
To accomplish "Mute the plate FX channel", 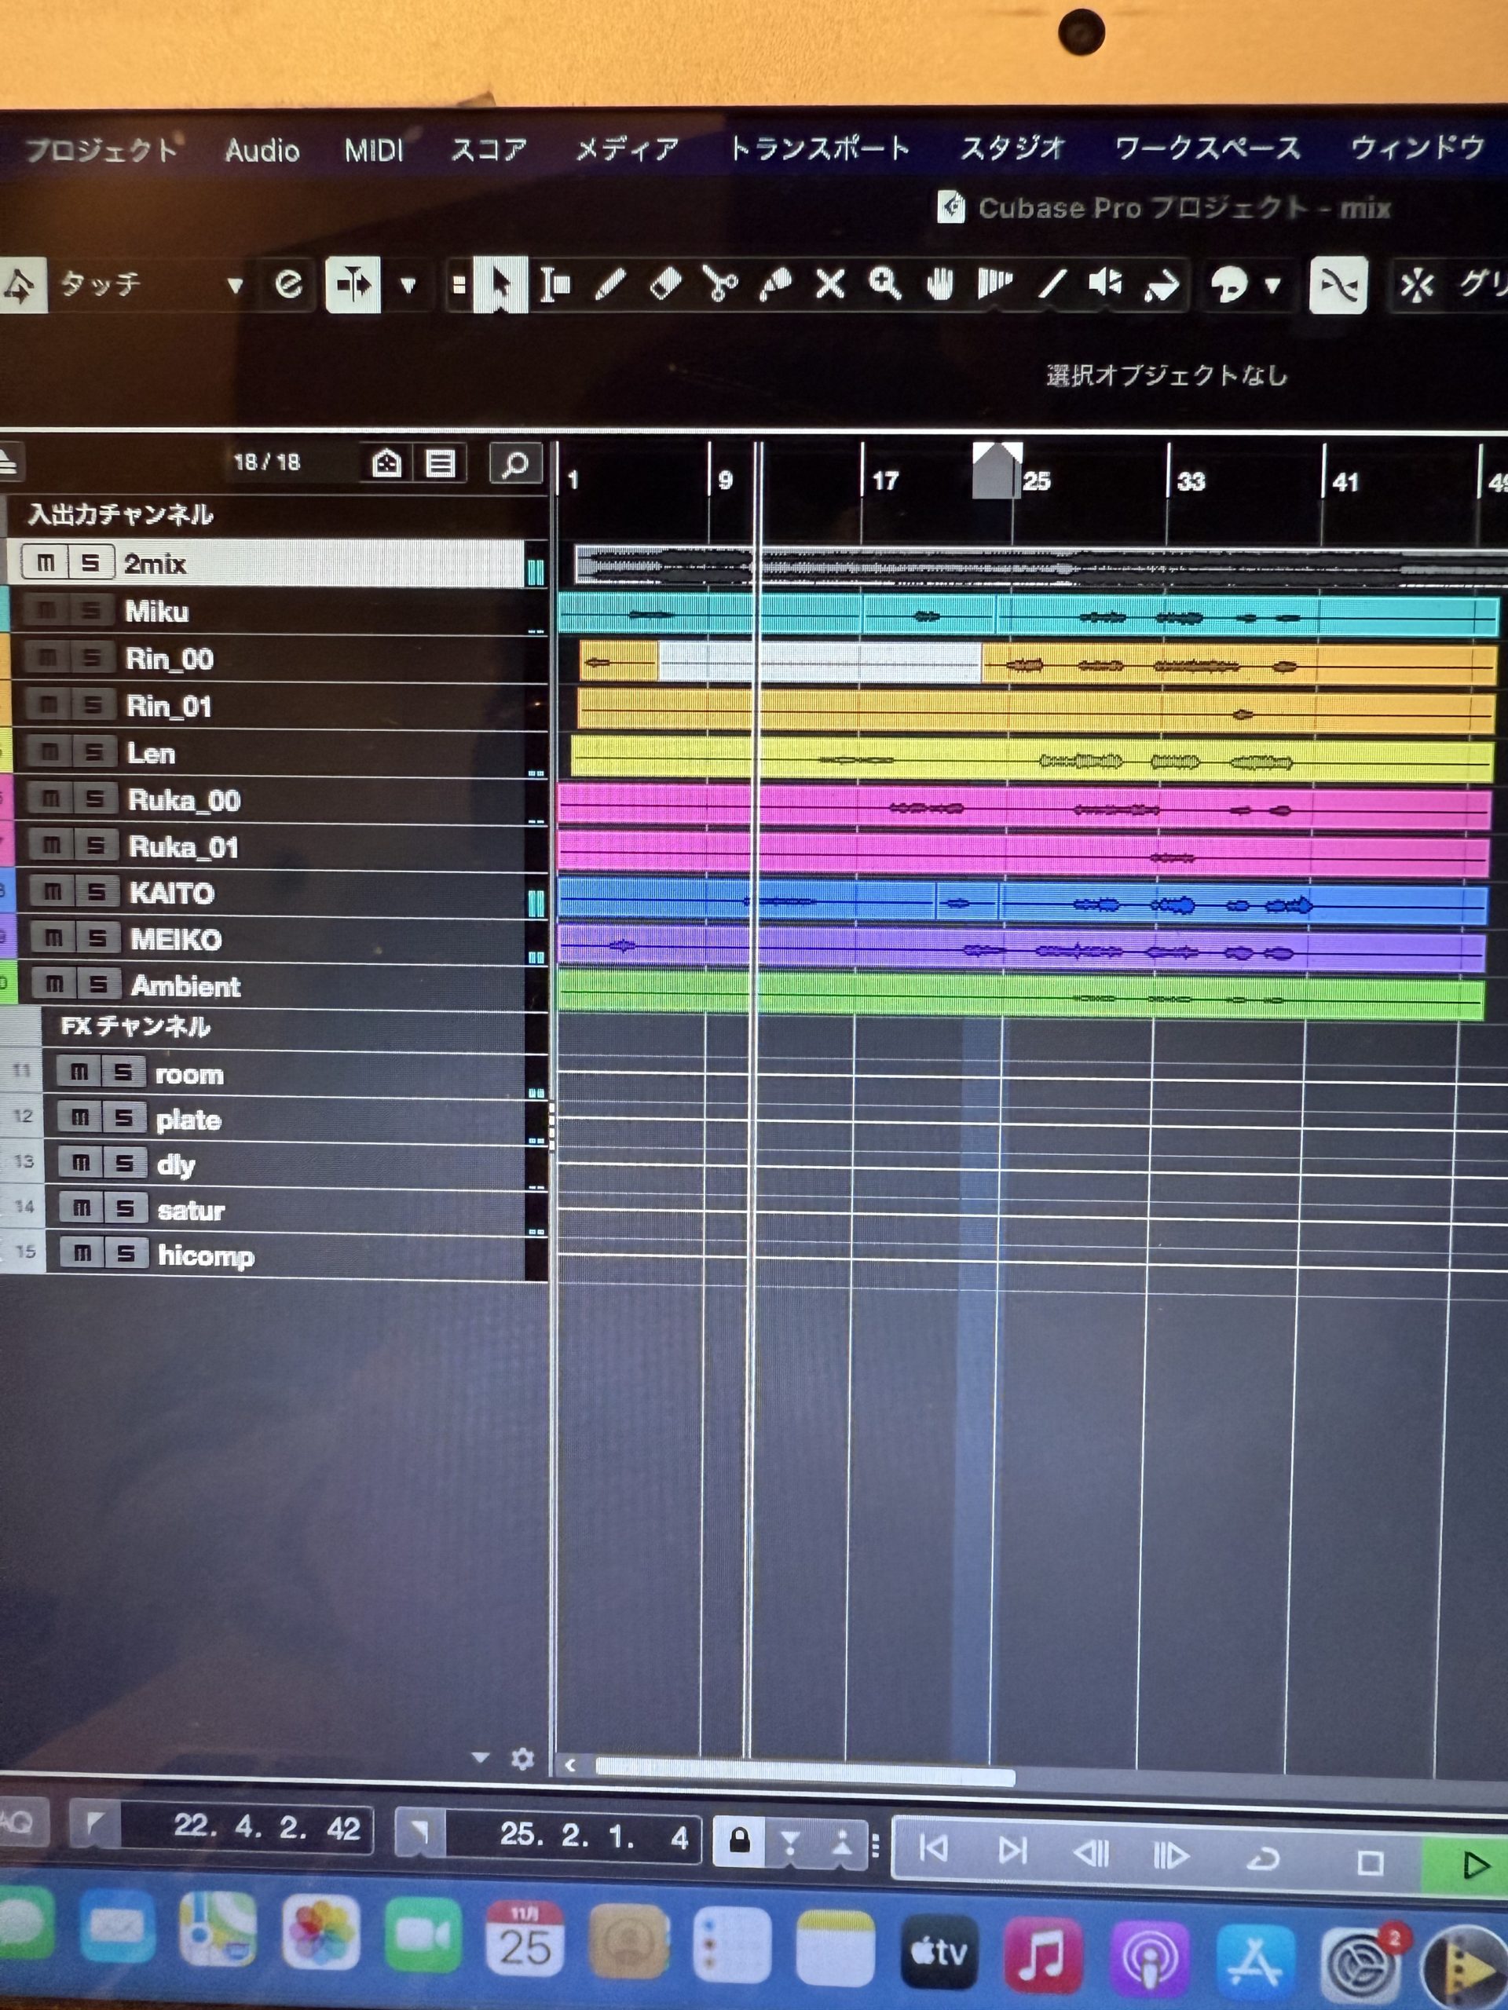I will click(80, 1118).
